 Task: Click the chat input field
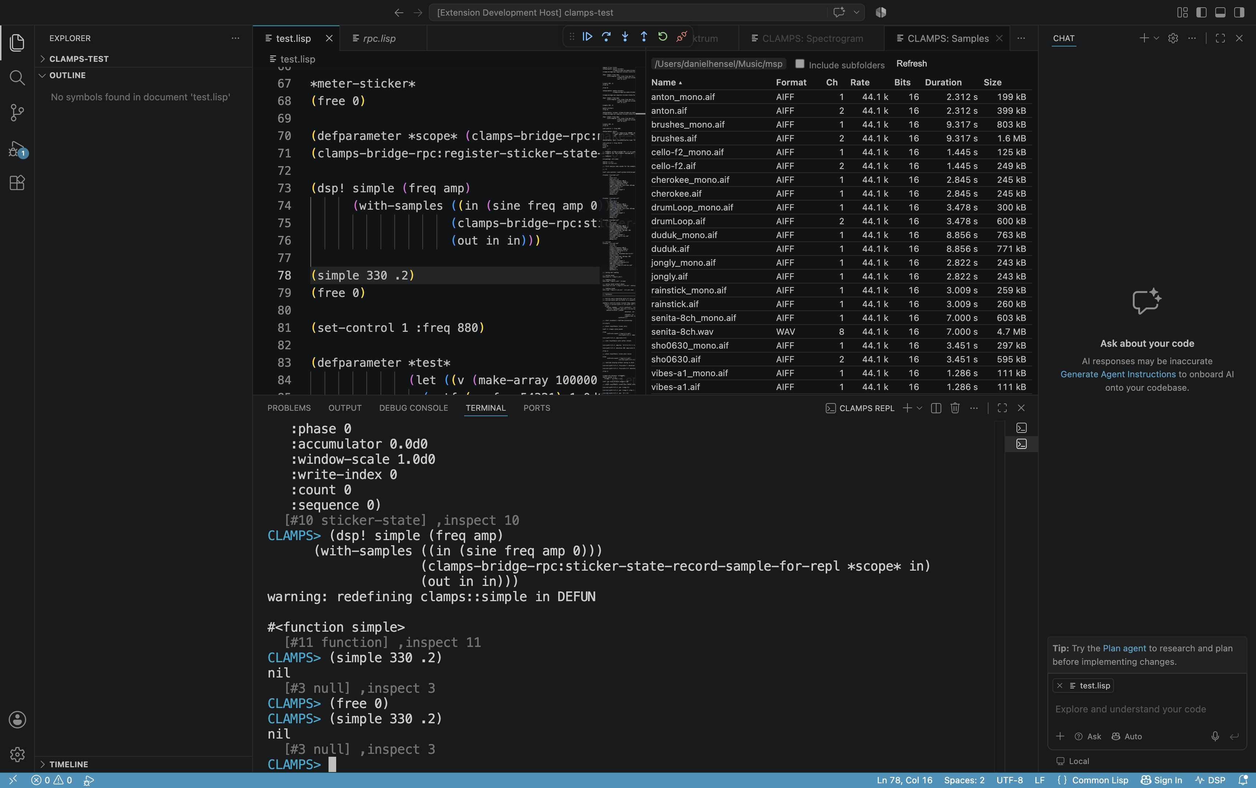click(1146, 709)
